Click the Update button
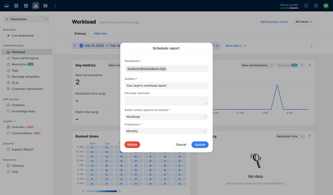The image size is (333, 195). tap(200, 145)
